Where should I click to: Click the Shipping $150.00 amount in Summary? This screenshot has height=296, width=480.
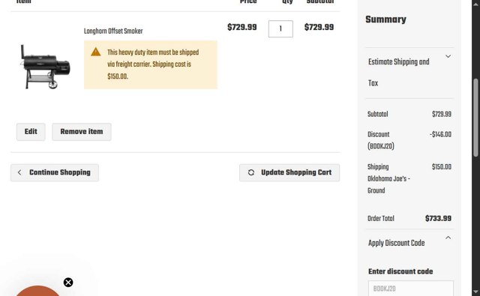(x=442, y=167)
